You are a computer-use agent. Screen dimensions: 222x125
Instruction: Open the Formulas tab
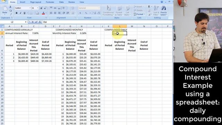tap(50, 2)
